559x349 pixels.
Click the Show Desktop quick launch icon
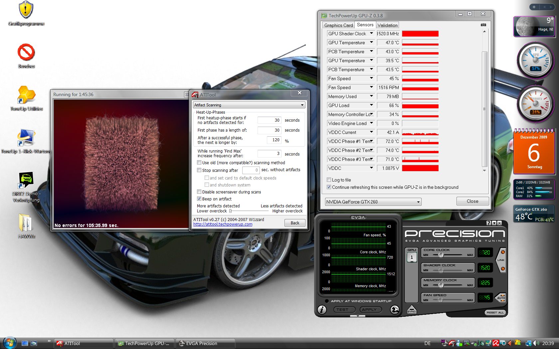pyautogui.click(x=25, y=343)
